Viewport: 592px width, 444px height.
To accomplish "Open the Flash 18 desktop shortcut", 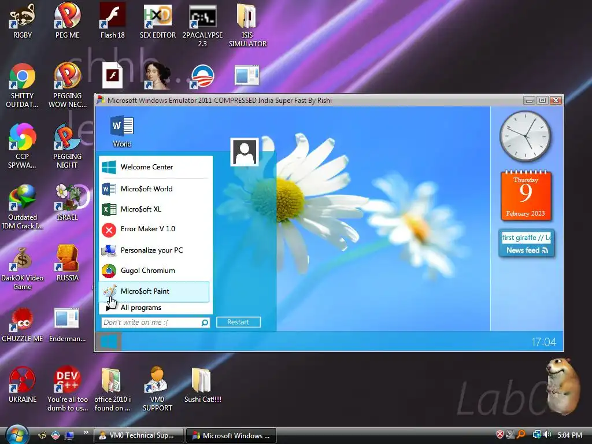I will 113,21.
